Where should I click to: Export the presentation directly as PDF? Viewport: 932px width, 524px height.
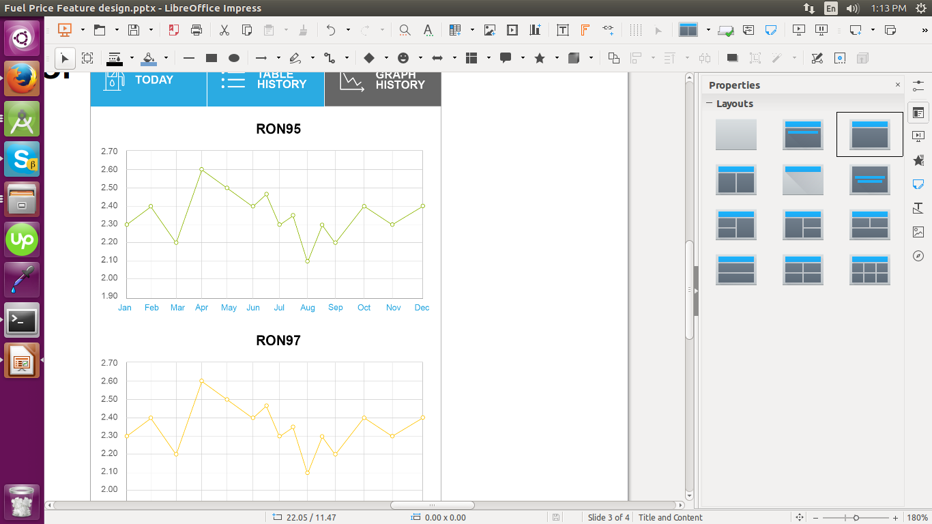pyautogui.click(x=173, y=30)
